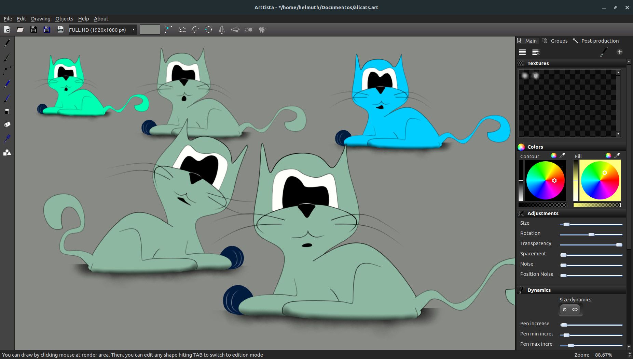
Task: Open the Objects menu
Action: point(64,19)
